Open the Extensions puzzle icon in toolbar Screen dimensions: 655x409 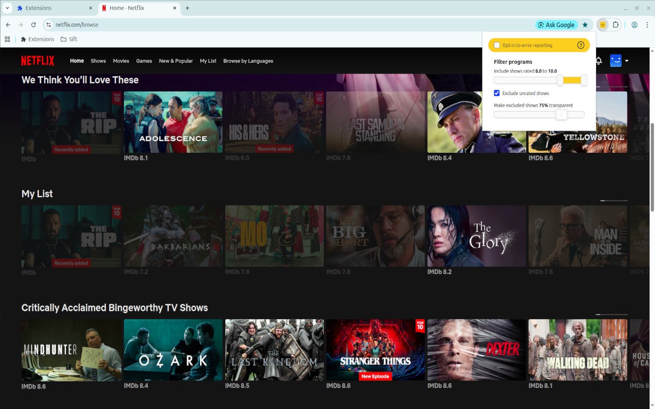coord(616,25)
